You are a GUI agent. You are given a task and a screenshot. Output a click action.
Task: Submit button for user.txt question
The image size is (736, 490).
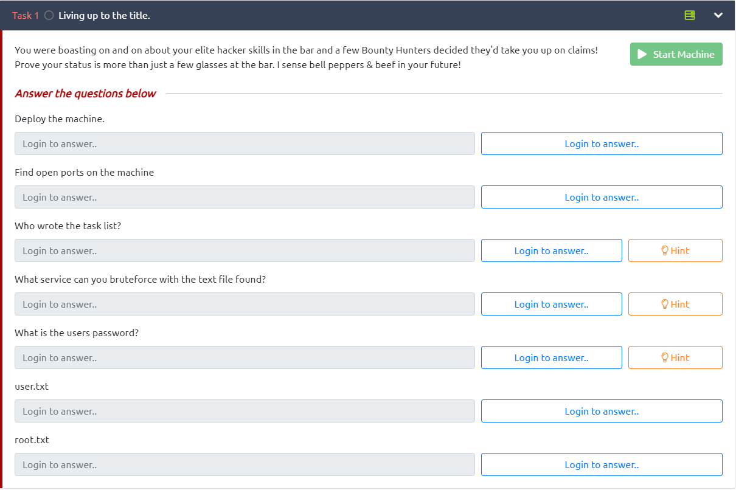601,411
